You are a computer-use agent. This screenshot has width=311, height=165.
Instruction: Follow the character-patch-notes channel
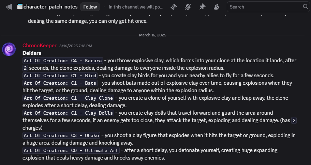(90, 7)
